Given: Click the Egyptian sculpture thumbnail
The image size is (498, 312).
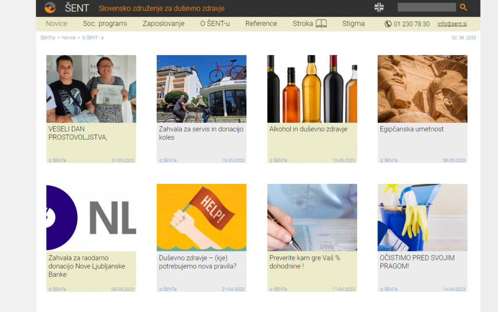Looking at the screenshot, I should pyautogui.click(x=422, y=89).
